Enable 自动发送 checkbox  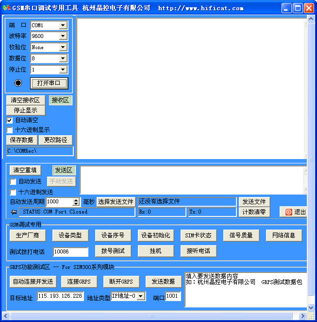(13, 182)
